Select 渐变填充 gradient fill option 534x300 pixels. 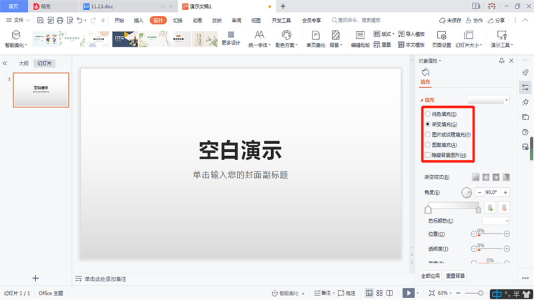(x=441, y=124)
